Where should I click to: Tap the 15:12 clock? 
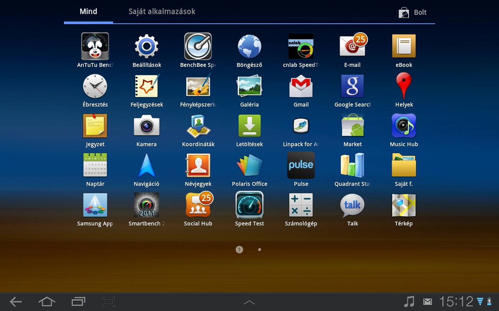pyautogui.click(x=456, y=302)
